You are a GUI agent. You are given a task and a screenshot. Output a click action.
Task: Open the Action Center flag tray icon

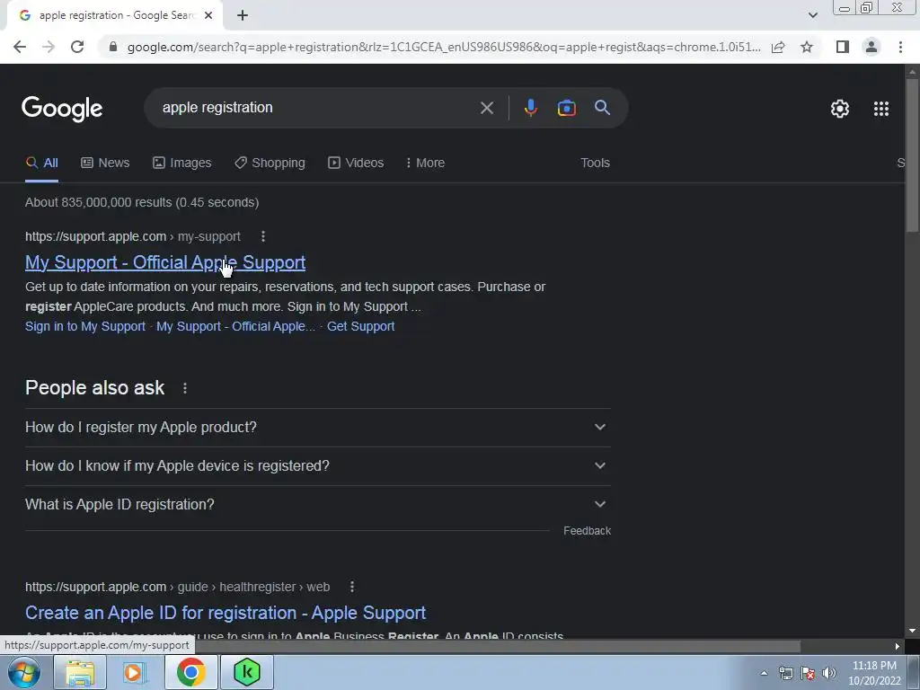(x=808, y=673)
